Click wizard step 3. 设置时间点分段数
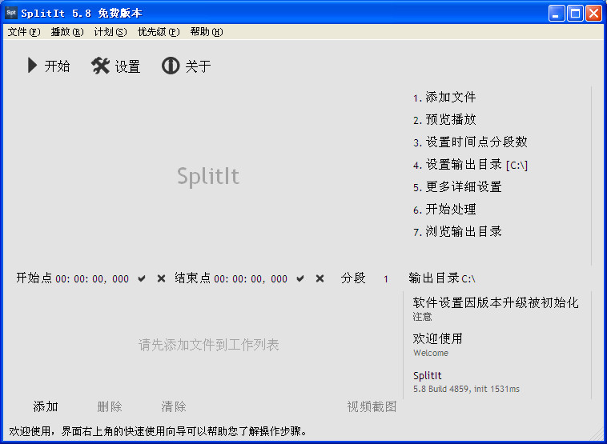Image resolution: width=607 pixels, height=444 pixels. 470,142
